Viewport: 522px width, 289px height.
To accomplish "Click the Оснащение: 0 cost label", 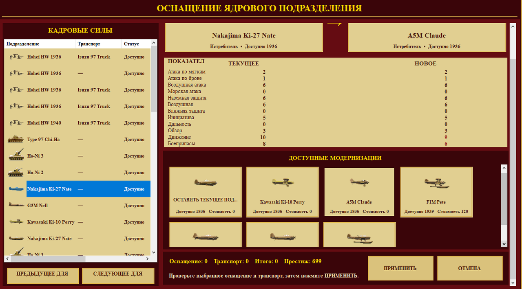I will pyautogui.click(x=188, y=261).
